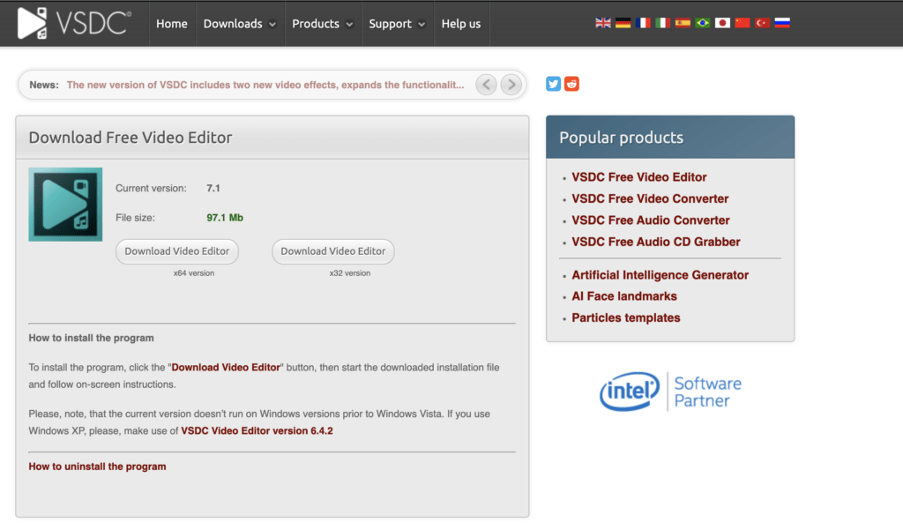Click the Intel Software Partner logo
The image size is (903, 530).
(670, 392)
